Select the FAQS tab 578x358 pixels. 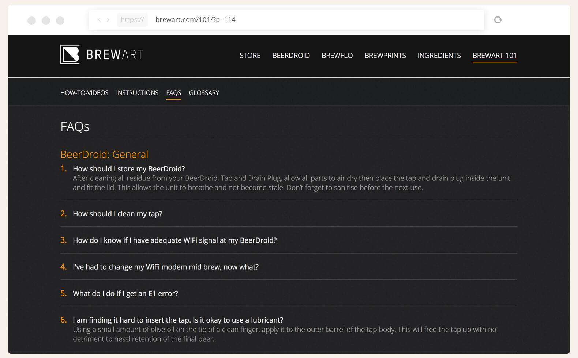pyautogui.click(x=173, y=93)
